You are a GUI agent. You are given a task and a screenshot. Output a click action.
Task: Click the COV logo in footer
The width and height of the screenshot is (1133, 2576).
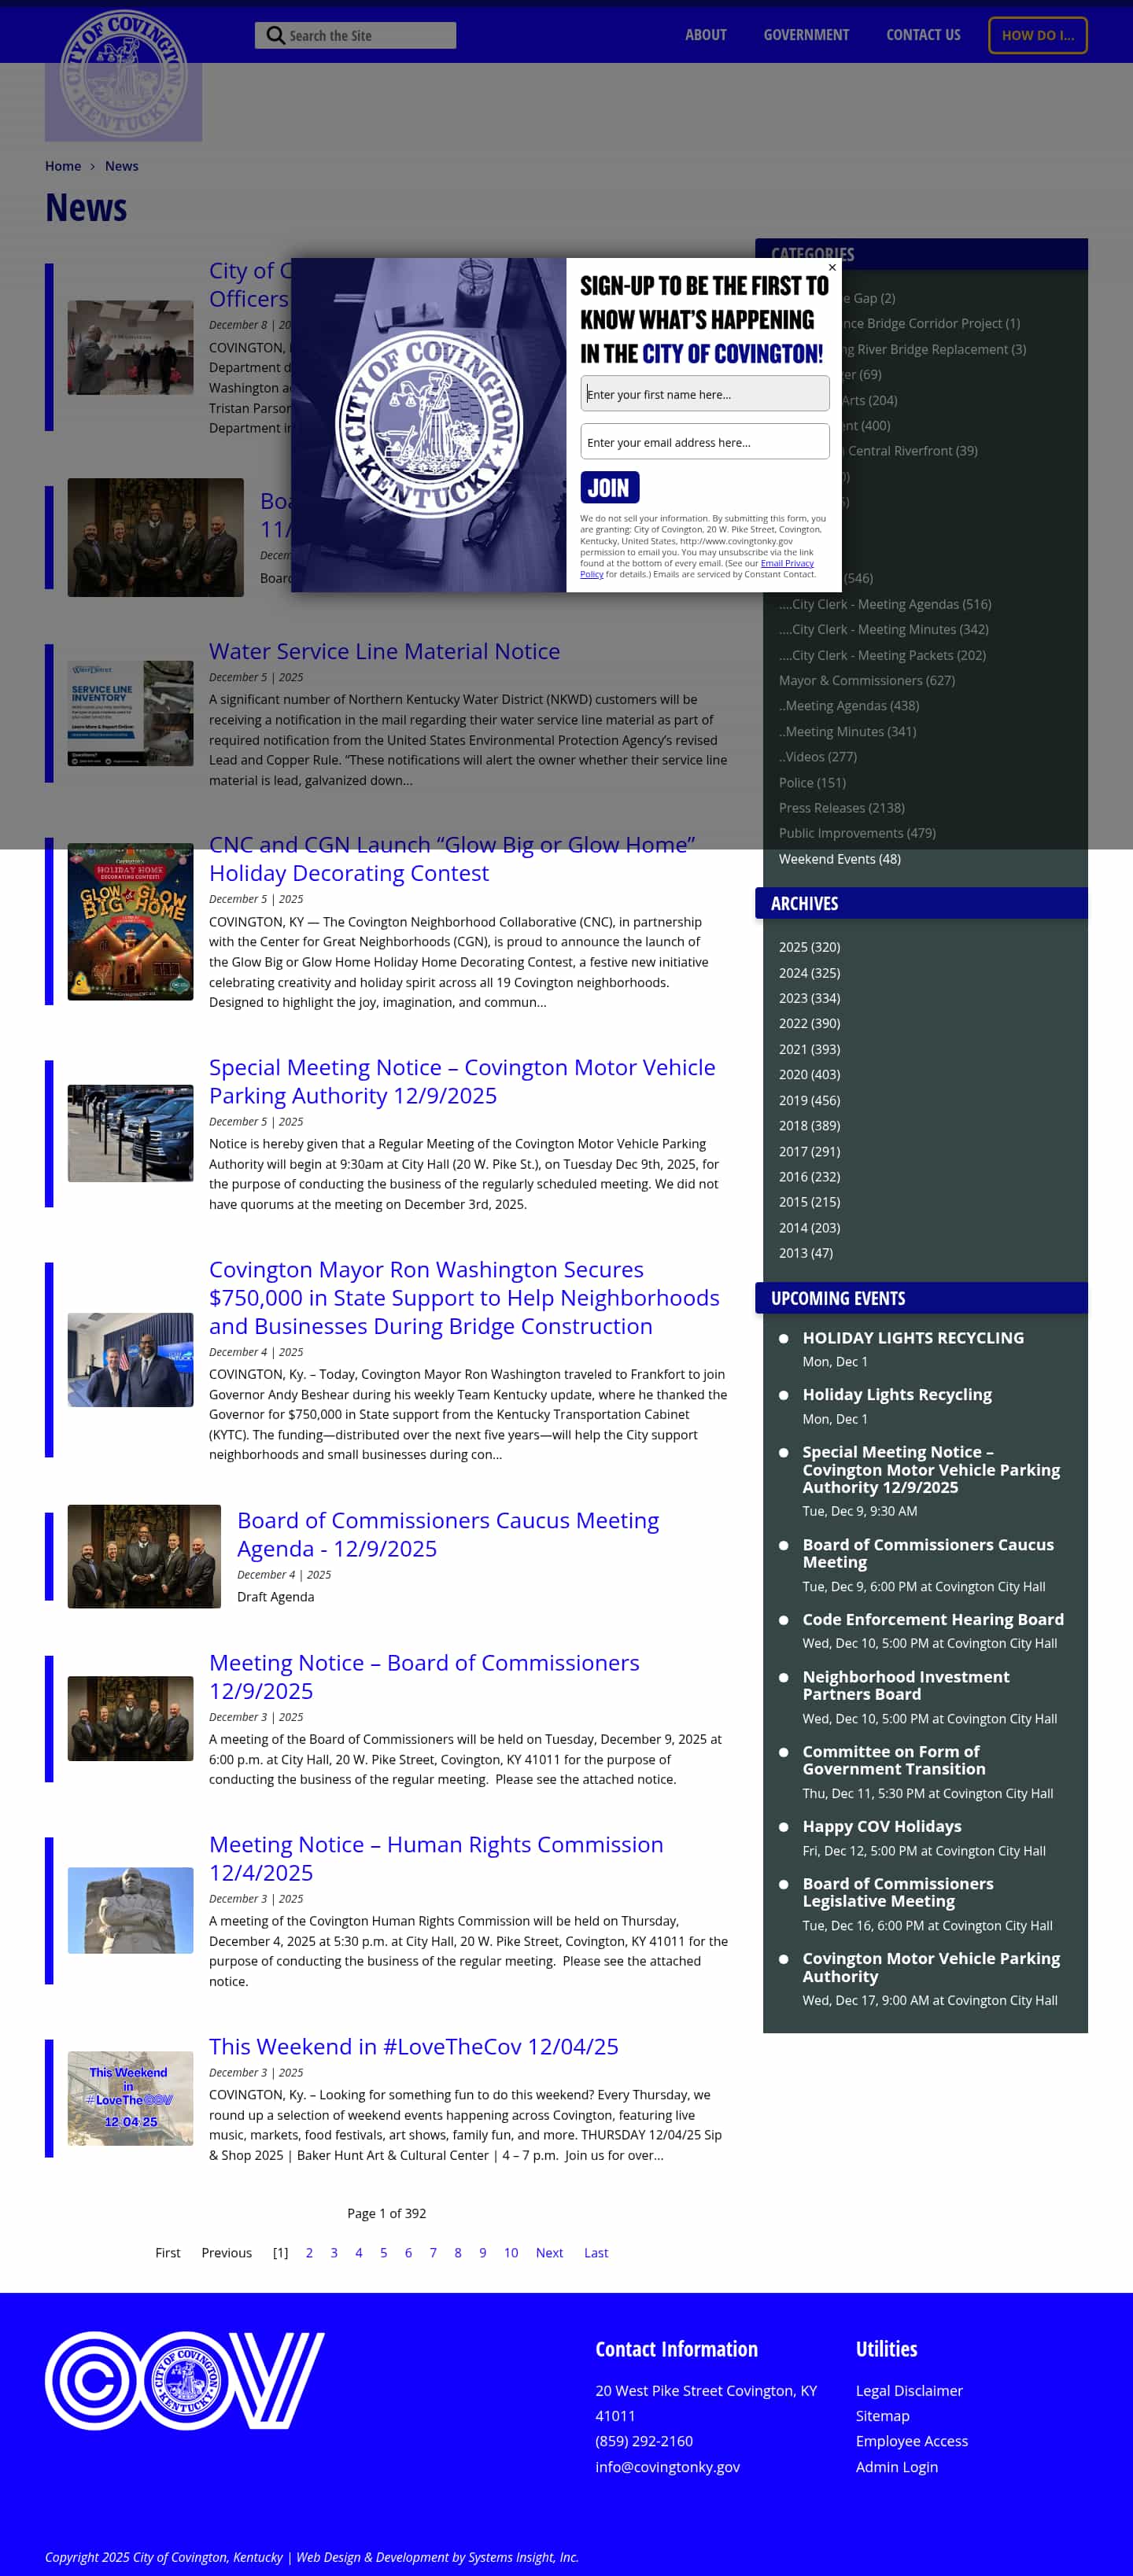click(x=185, y=2380)
